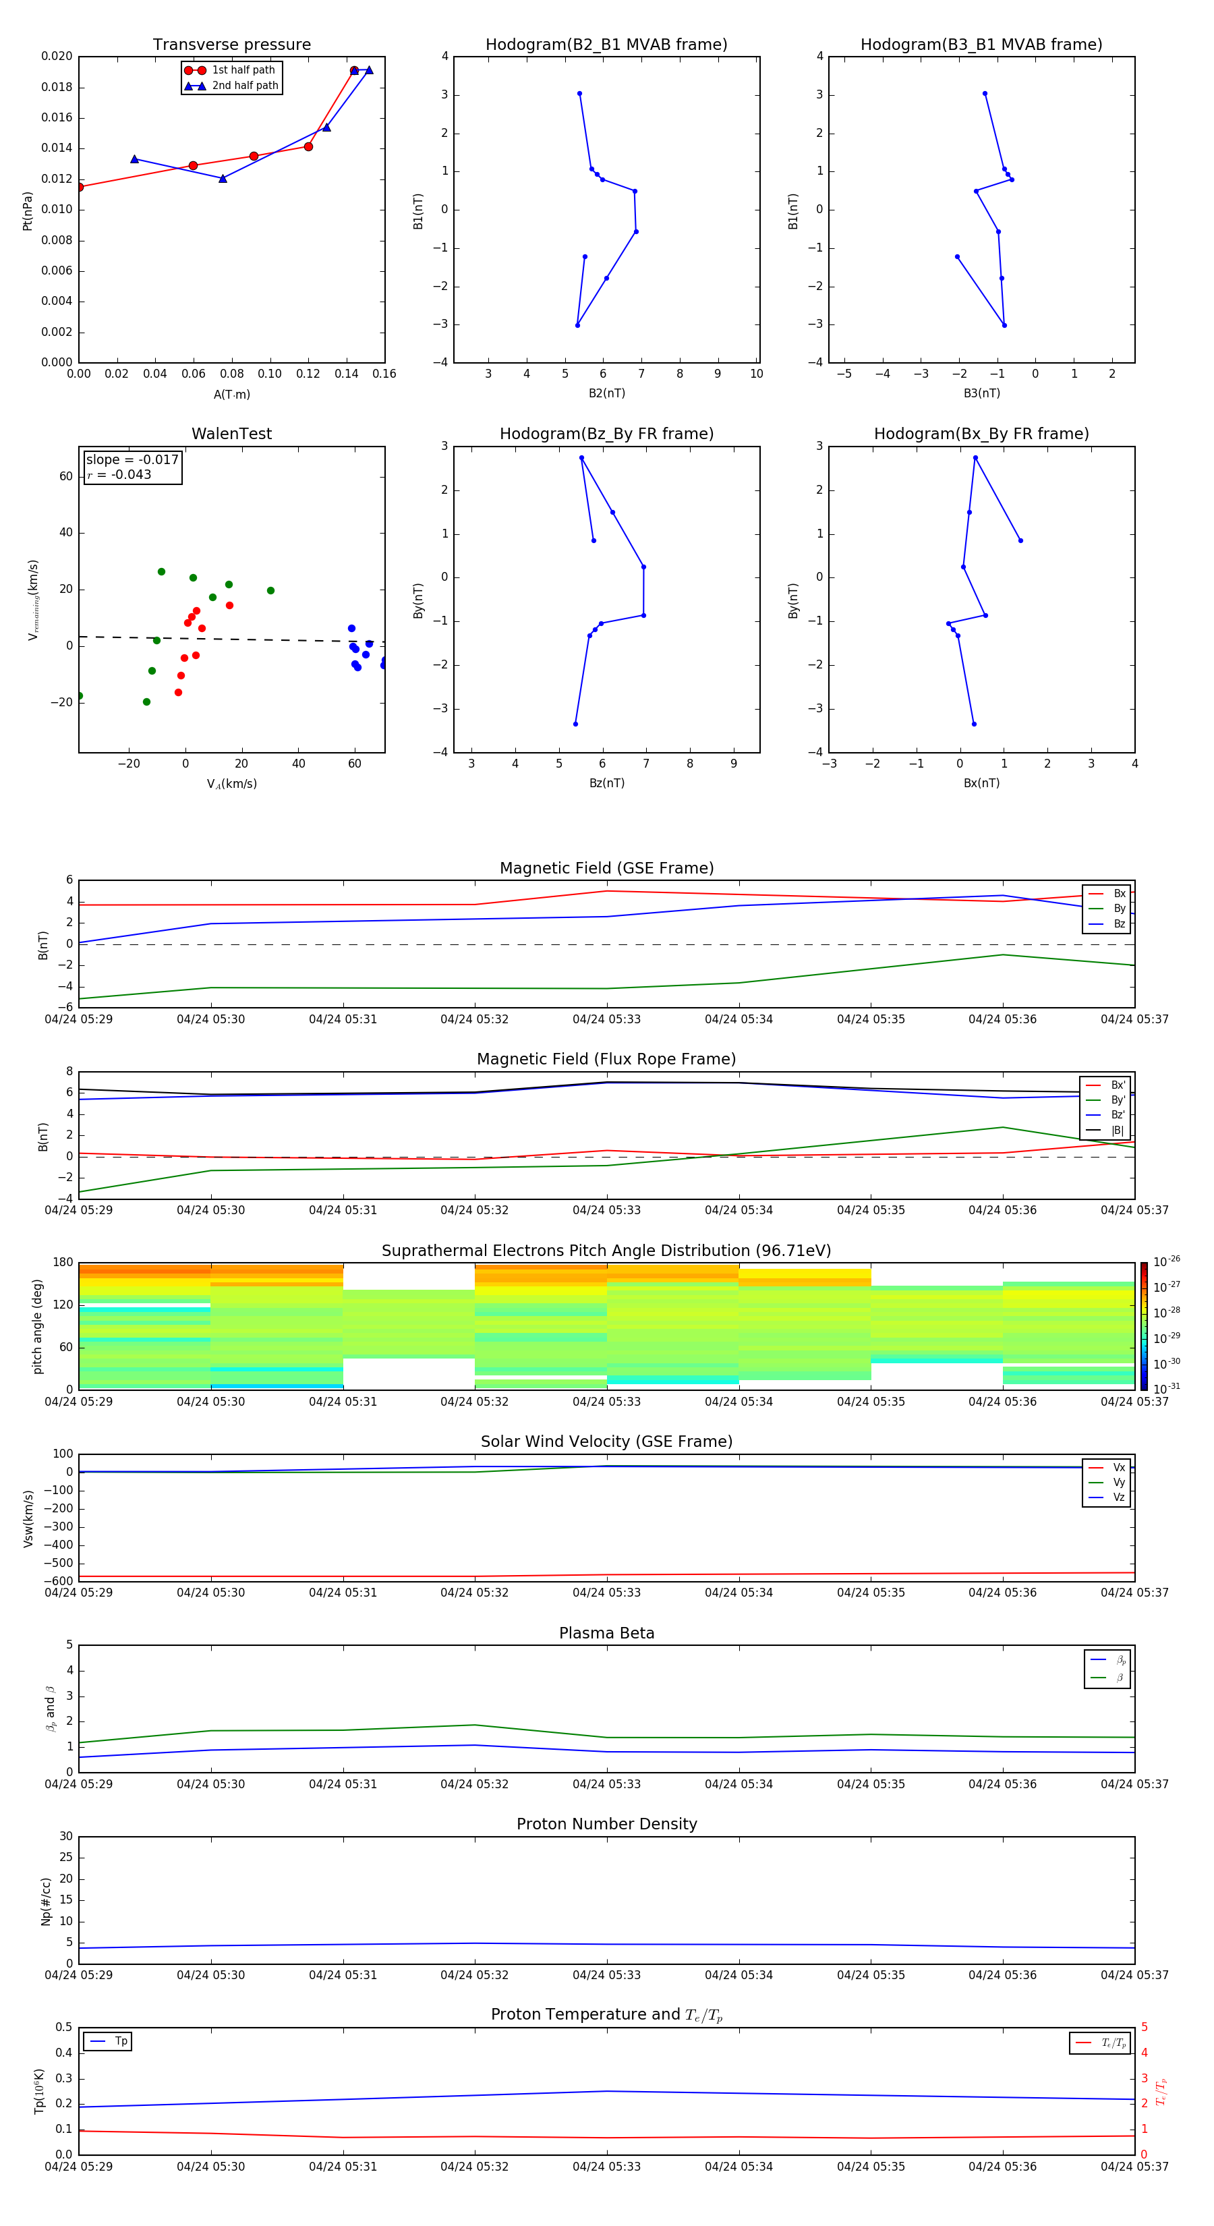Select Bx' in Flux Rope legend
The width and height of the screenshot is (1214, 2226).
(1105, 1085)
